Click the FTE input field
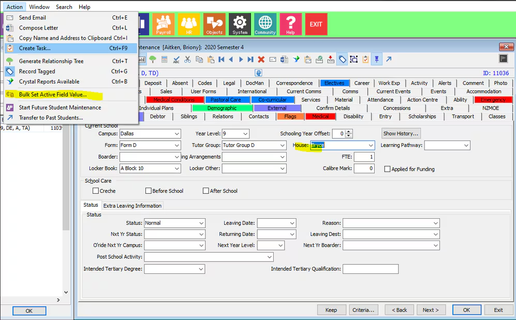Image resolution: width=516 pixels, height=320 pixels. 364,157
